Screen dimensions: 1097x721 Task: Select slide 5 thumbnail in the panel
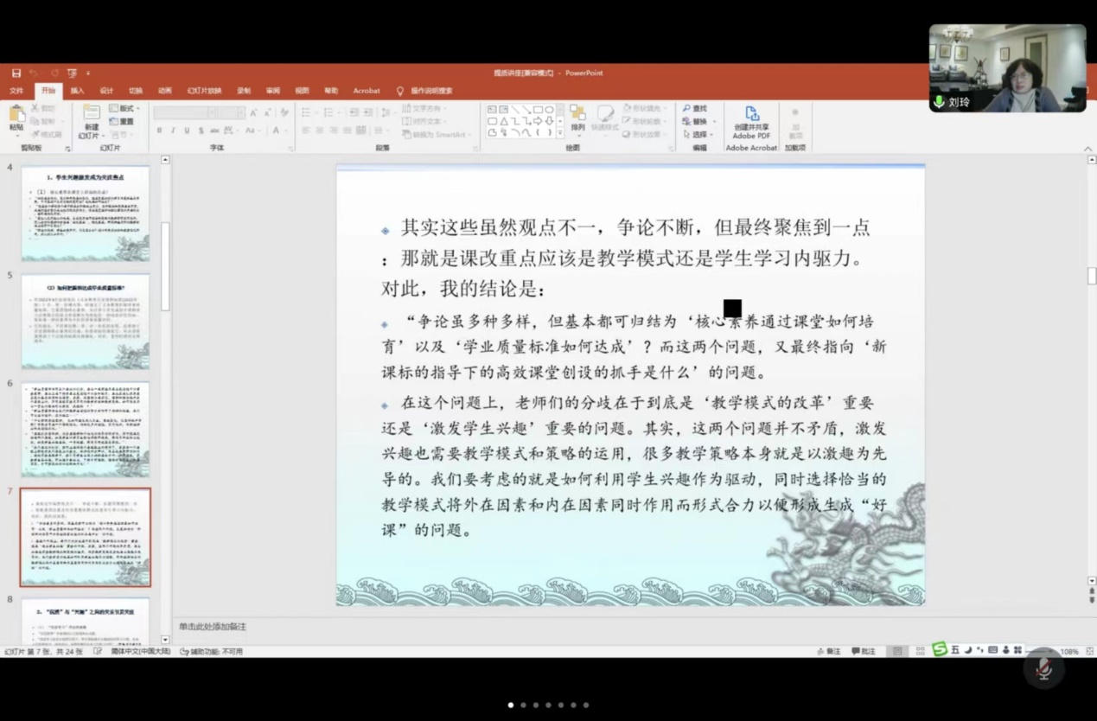pos(86,321)
